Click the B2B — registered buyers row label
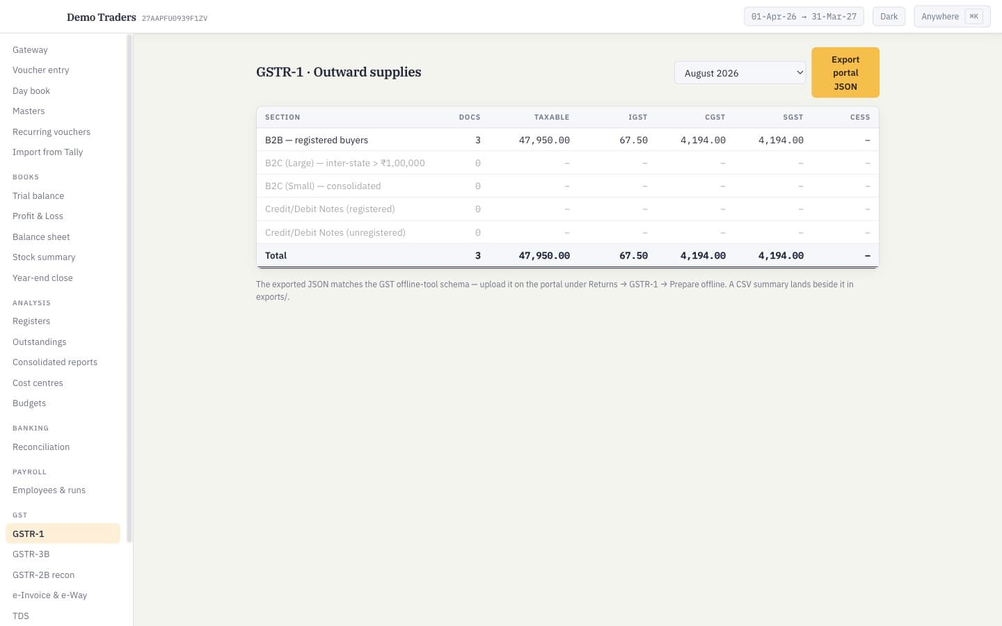 [317, 140]
